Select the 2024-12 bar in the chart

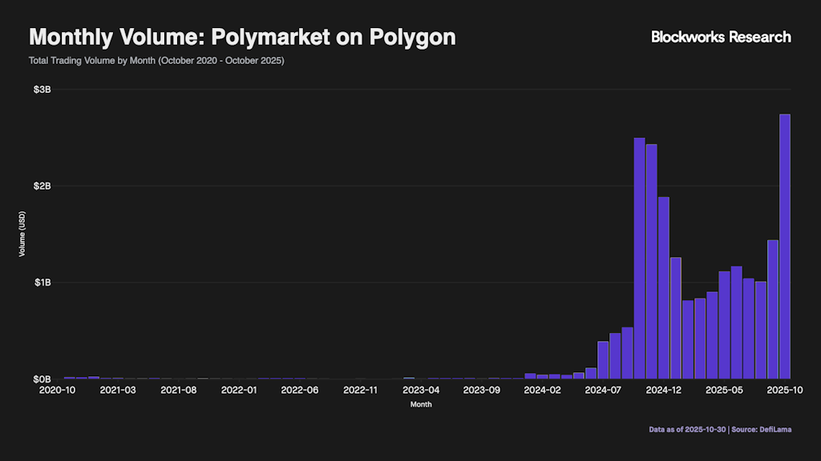[664, 287]
